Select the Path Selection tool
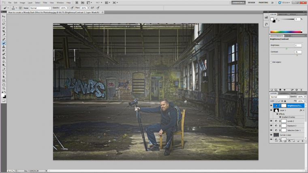Screen dimensions: 308x173 [4, 77]
